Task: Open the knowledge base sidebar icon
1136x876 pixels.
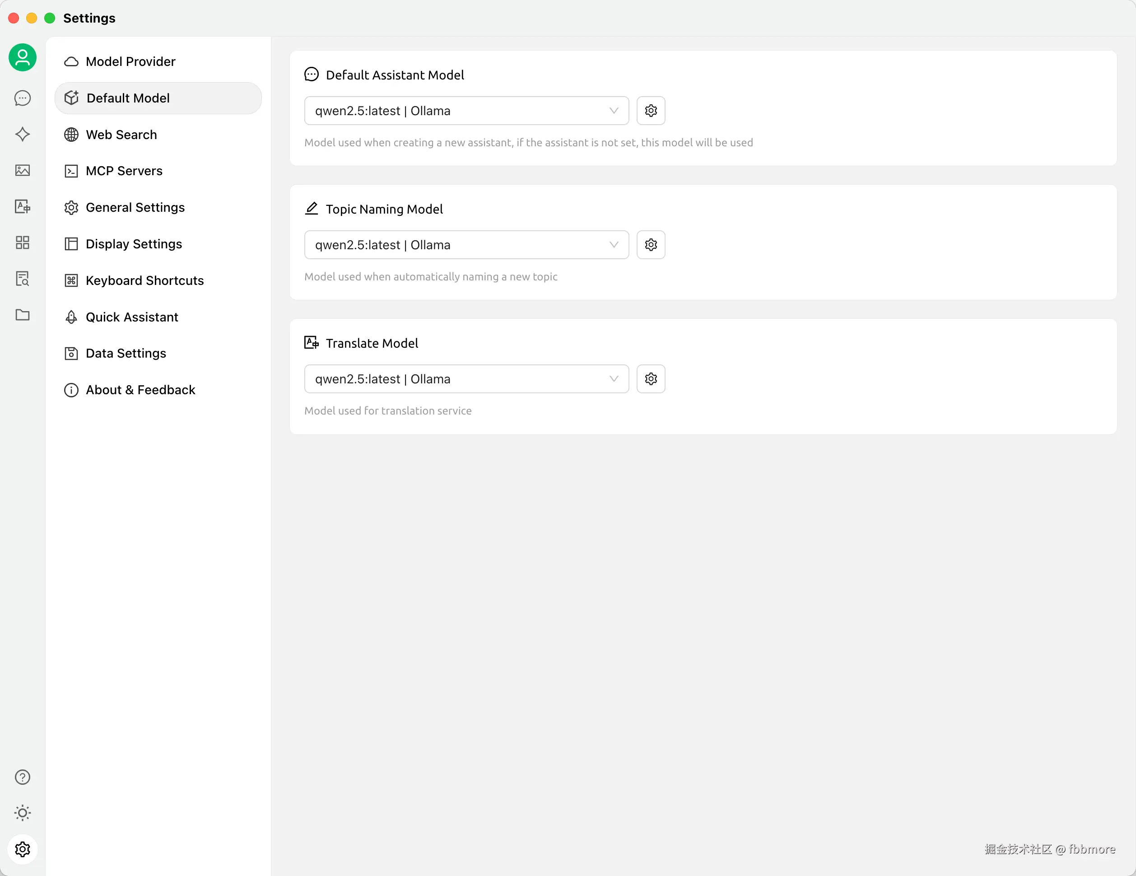Action: click(23, 279)
